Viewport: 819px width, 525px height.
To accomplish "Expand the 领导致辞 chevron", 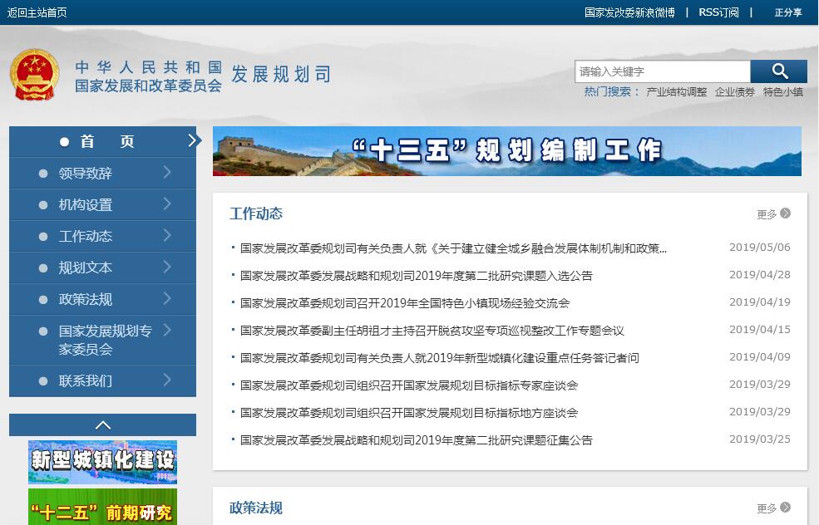I will pos(167,172).
